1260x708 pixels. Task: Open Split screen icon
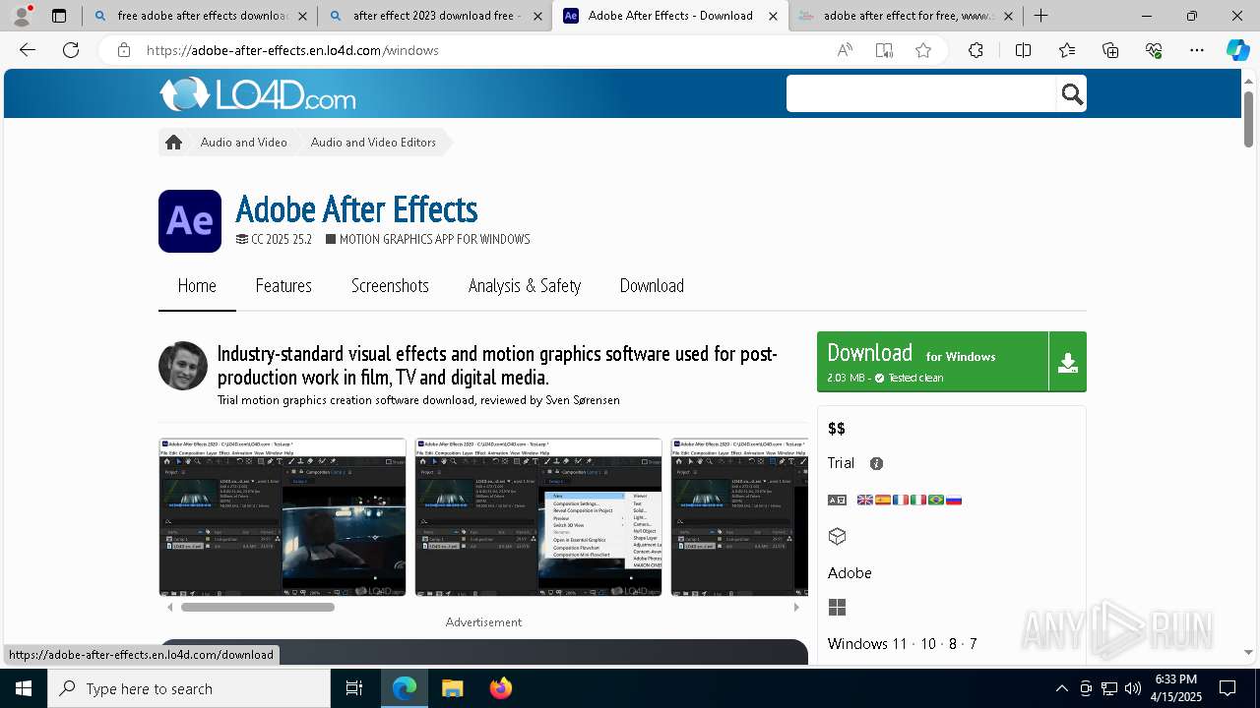coord(1023,50)
